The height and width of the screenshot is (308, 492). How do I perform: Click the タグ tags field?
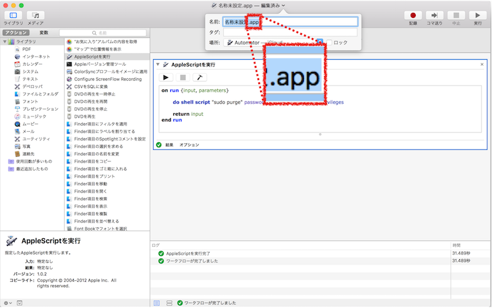coord(290,32)
